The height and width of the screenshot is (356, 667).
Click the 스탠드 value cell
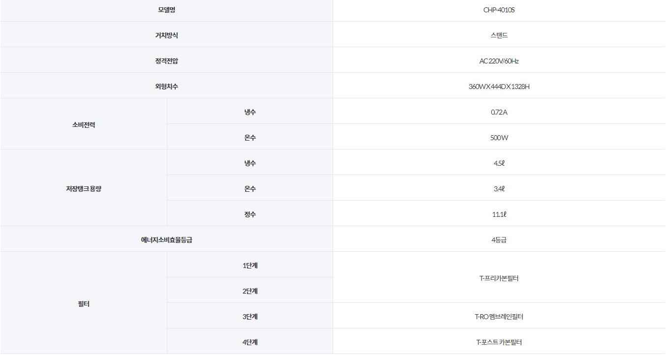[499, 35]
